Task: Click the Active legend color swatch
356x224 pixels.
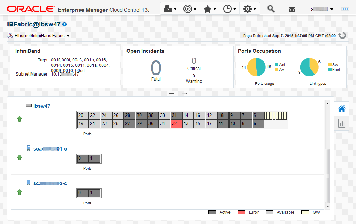Action: 212,212
